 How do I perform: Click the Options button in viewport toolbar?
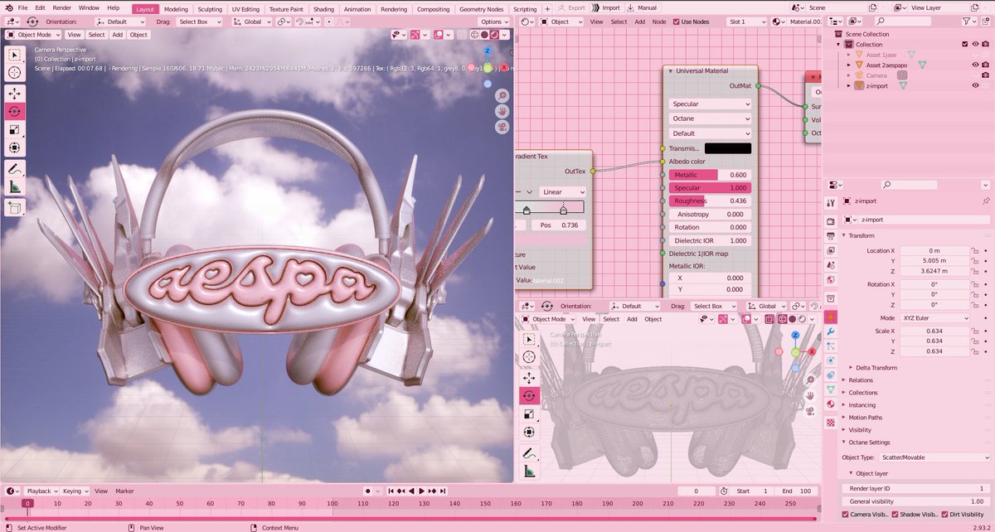[x=493, y=22]
